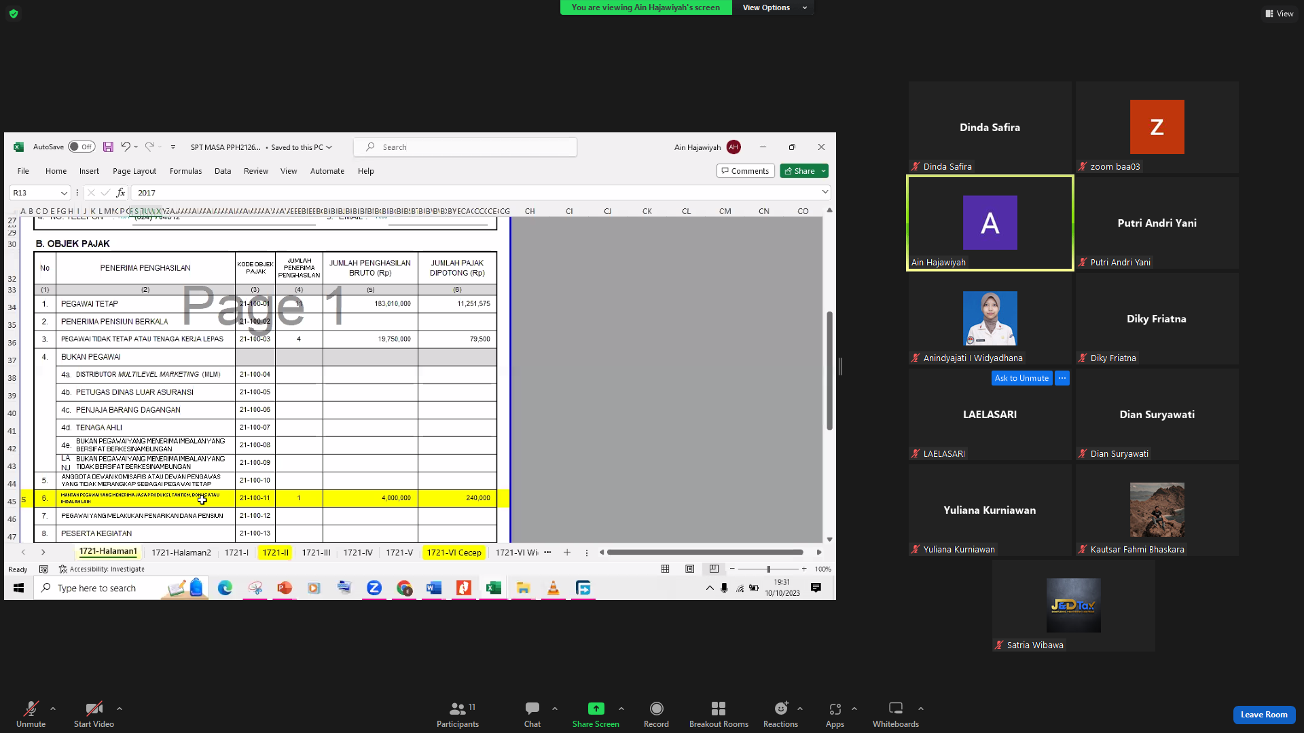This screenshot has width=1304, height=733.
Task: Switch to Normal view in status bar
Action: tap(665, 569)
